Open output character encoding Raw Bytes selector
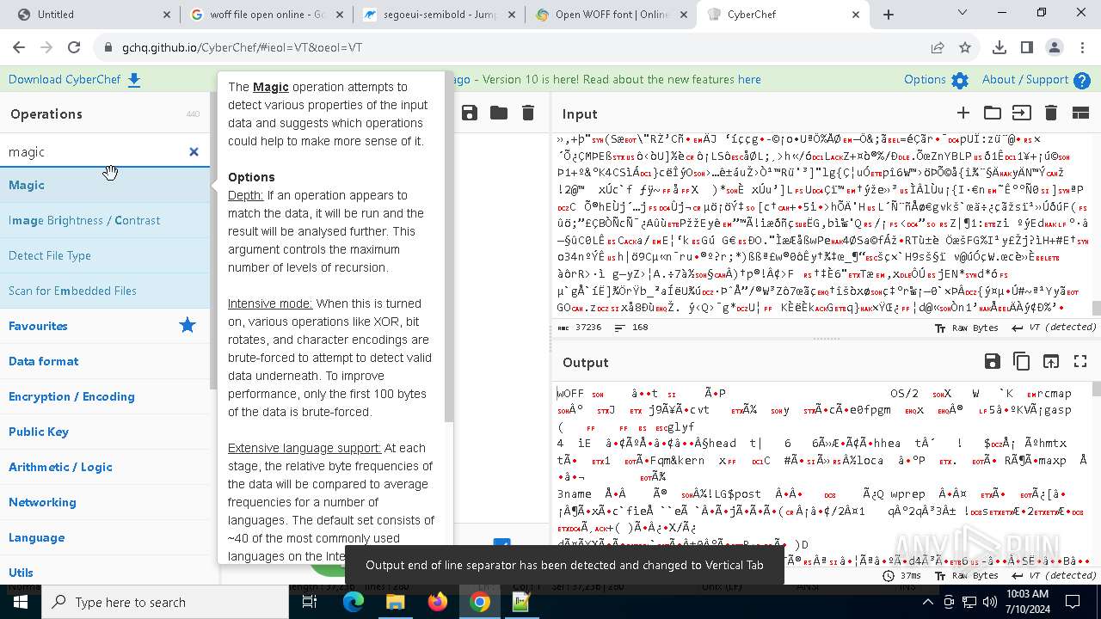 click(x=967, y=575)
